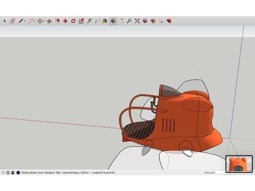Image resolution: width=255 pixels, height=191 pixels.
Task: Select the Paint Bucket tool
Action: point(105,21)
